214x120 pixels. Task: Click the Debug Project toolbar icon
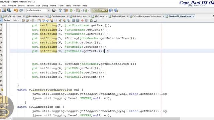point(78,10)
